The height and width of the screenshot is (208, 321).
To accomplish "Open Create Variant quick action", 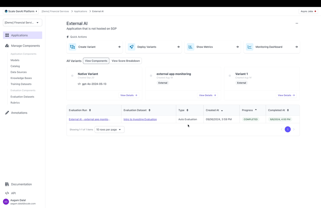I will (x=95, y=47).
